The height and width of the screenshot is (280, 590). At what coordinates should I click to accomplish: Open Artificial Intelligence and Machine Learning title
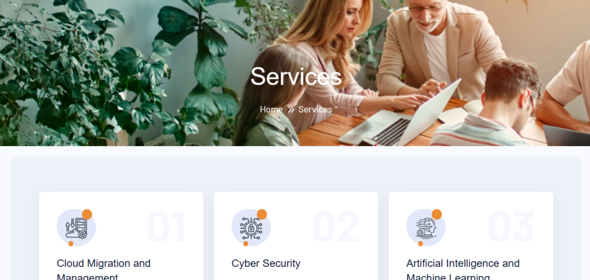coord(463,271)
